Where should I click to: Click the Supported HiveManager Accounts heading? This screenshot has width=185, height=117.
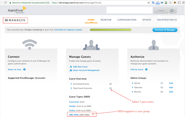(x=27, y=78)
